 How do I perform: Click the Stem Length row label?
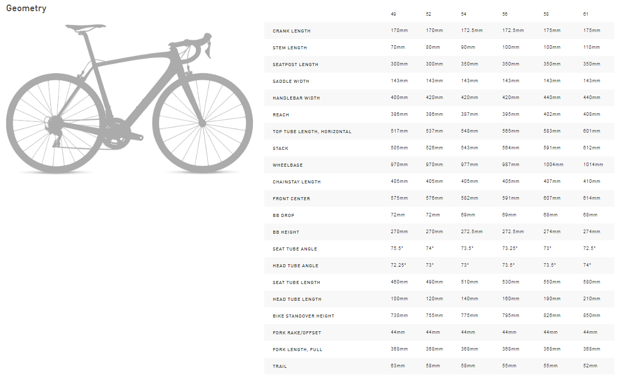point(290,48)
